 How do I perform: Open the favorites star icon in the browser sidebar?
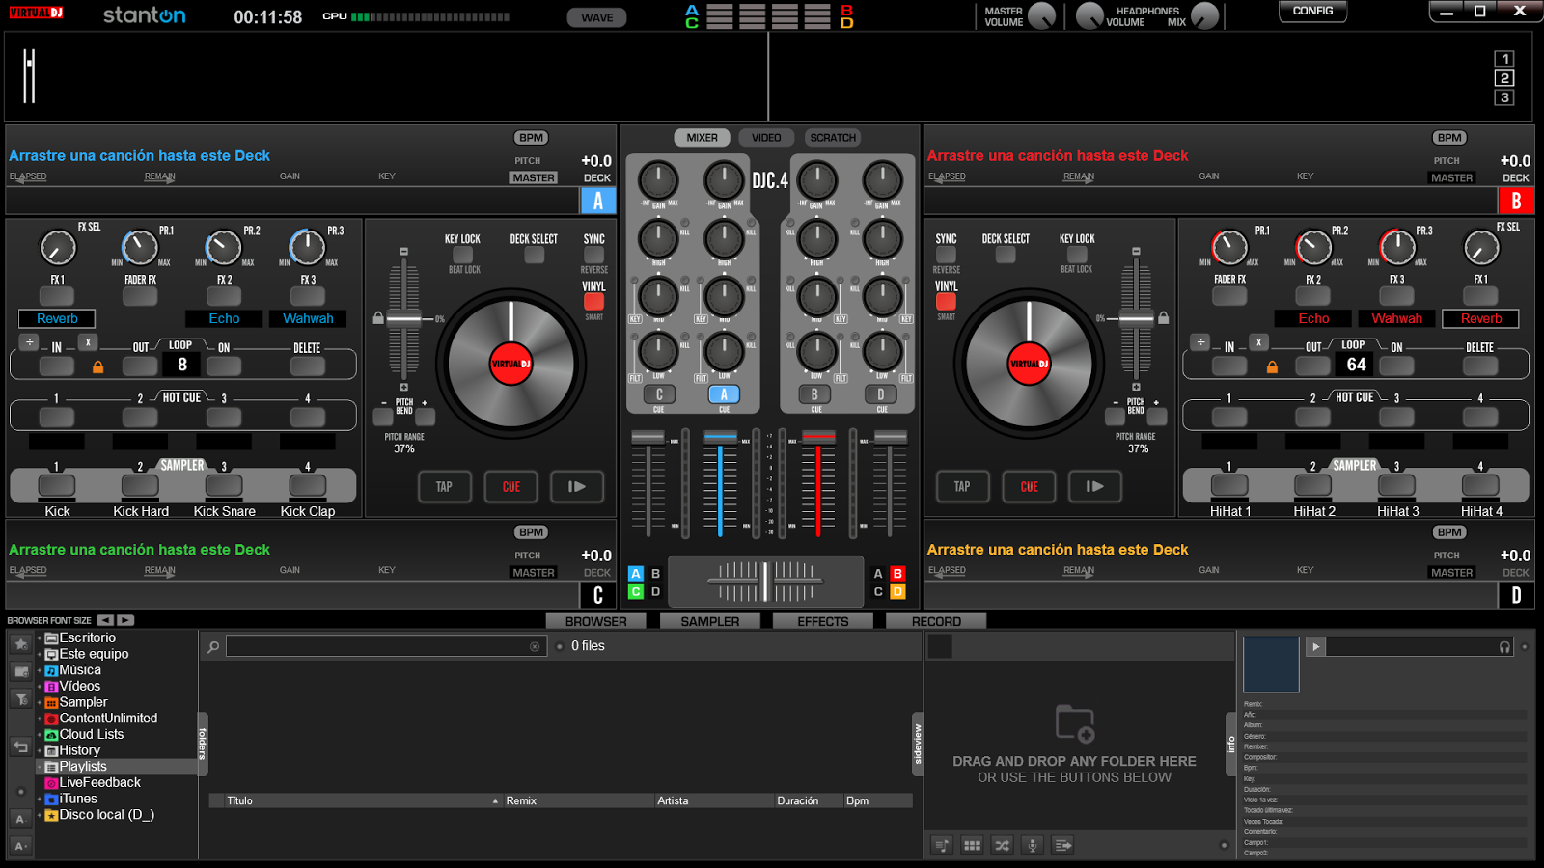click(19, 643)
